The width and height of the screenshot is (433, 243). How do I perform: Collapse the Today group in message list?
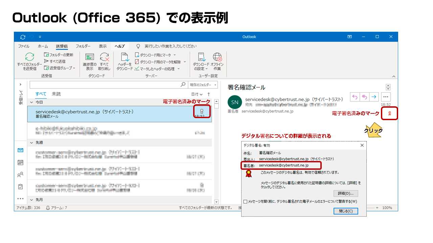31,102
